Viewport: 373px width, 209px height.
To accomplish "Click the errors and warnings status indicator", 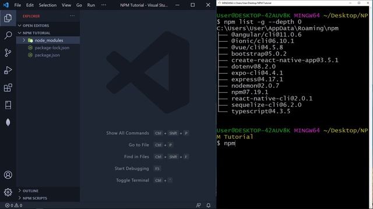I will point(13,206).
